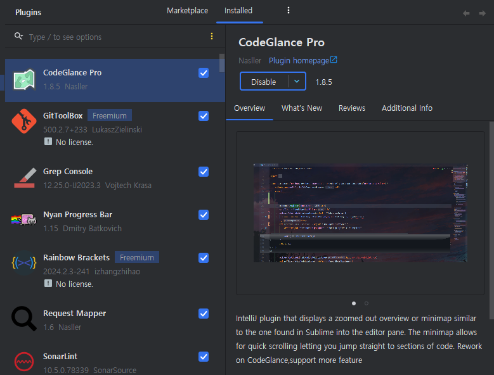The image size is (494, 375).
Task: Click the CodeGlance Pro details heading
Action: [x=282, y=42]
